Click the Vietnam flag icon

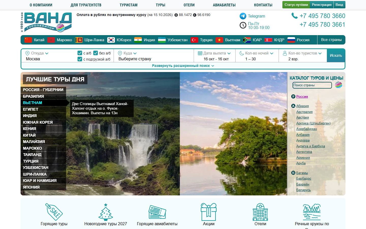click(219, 40)
